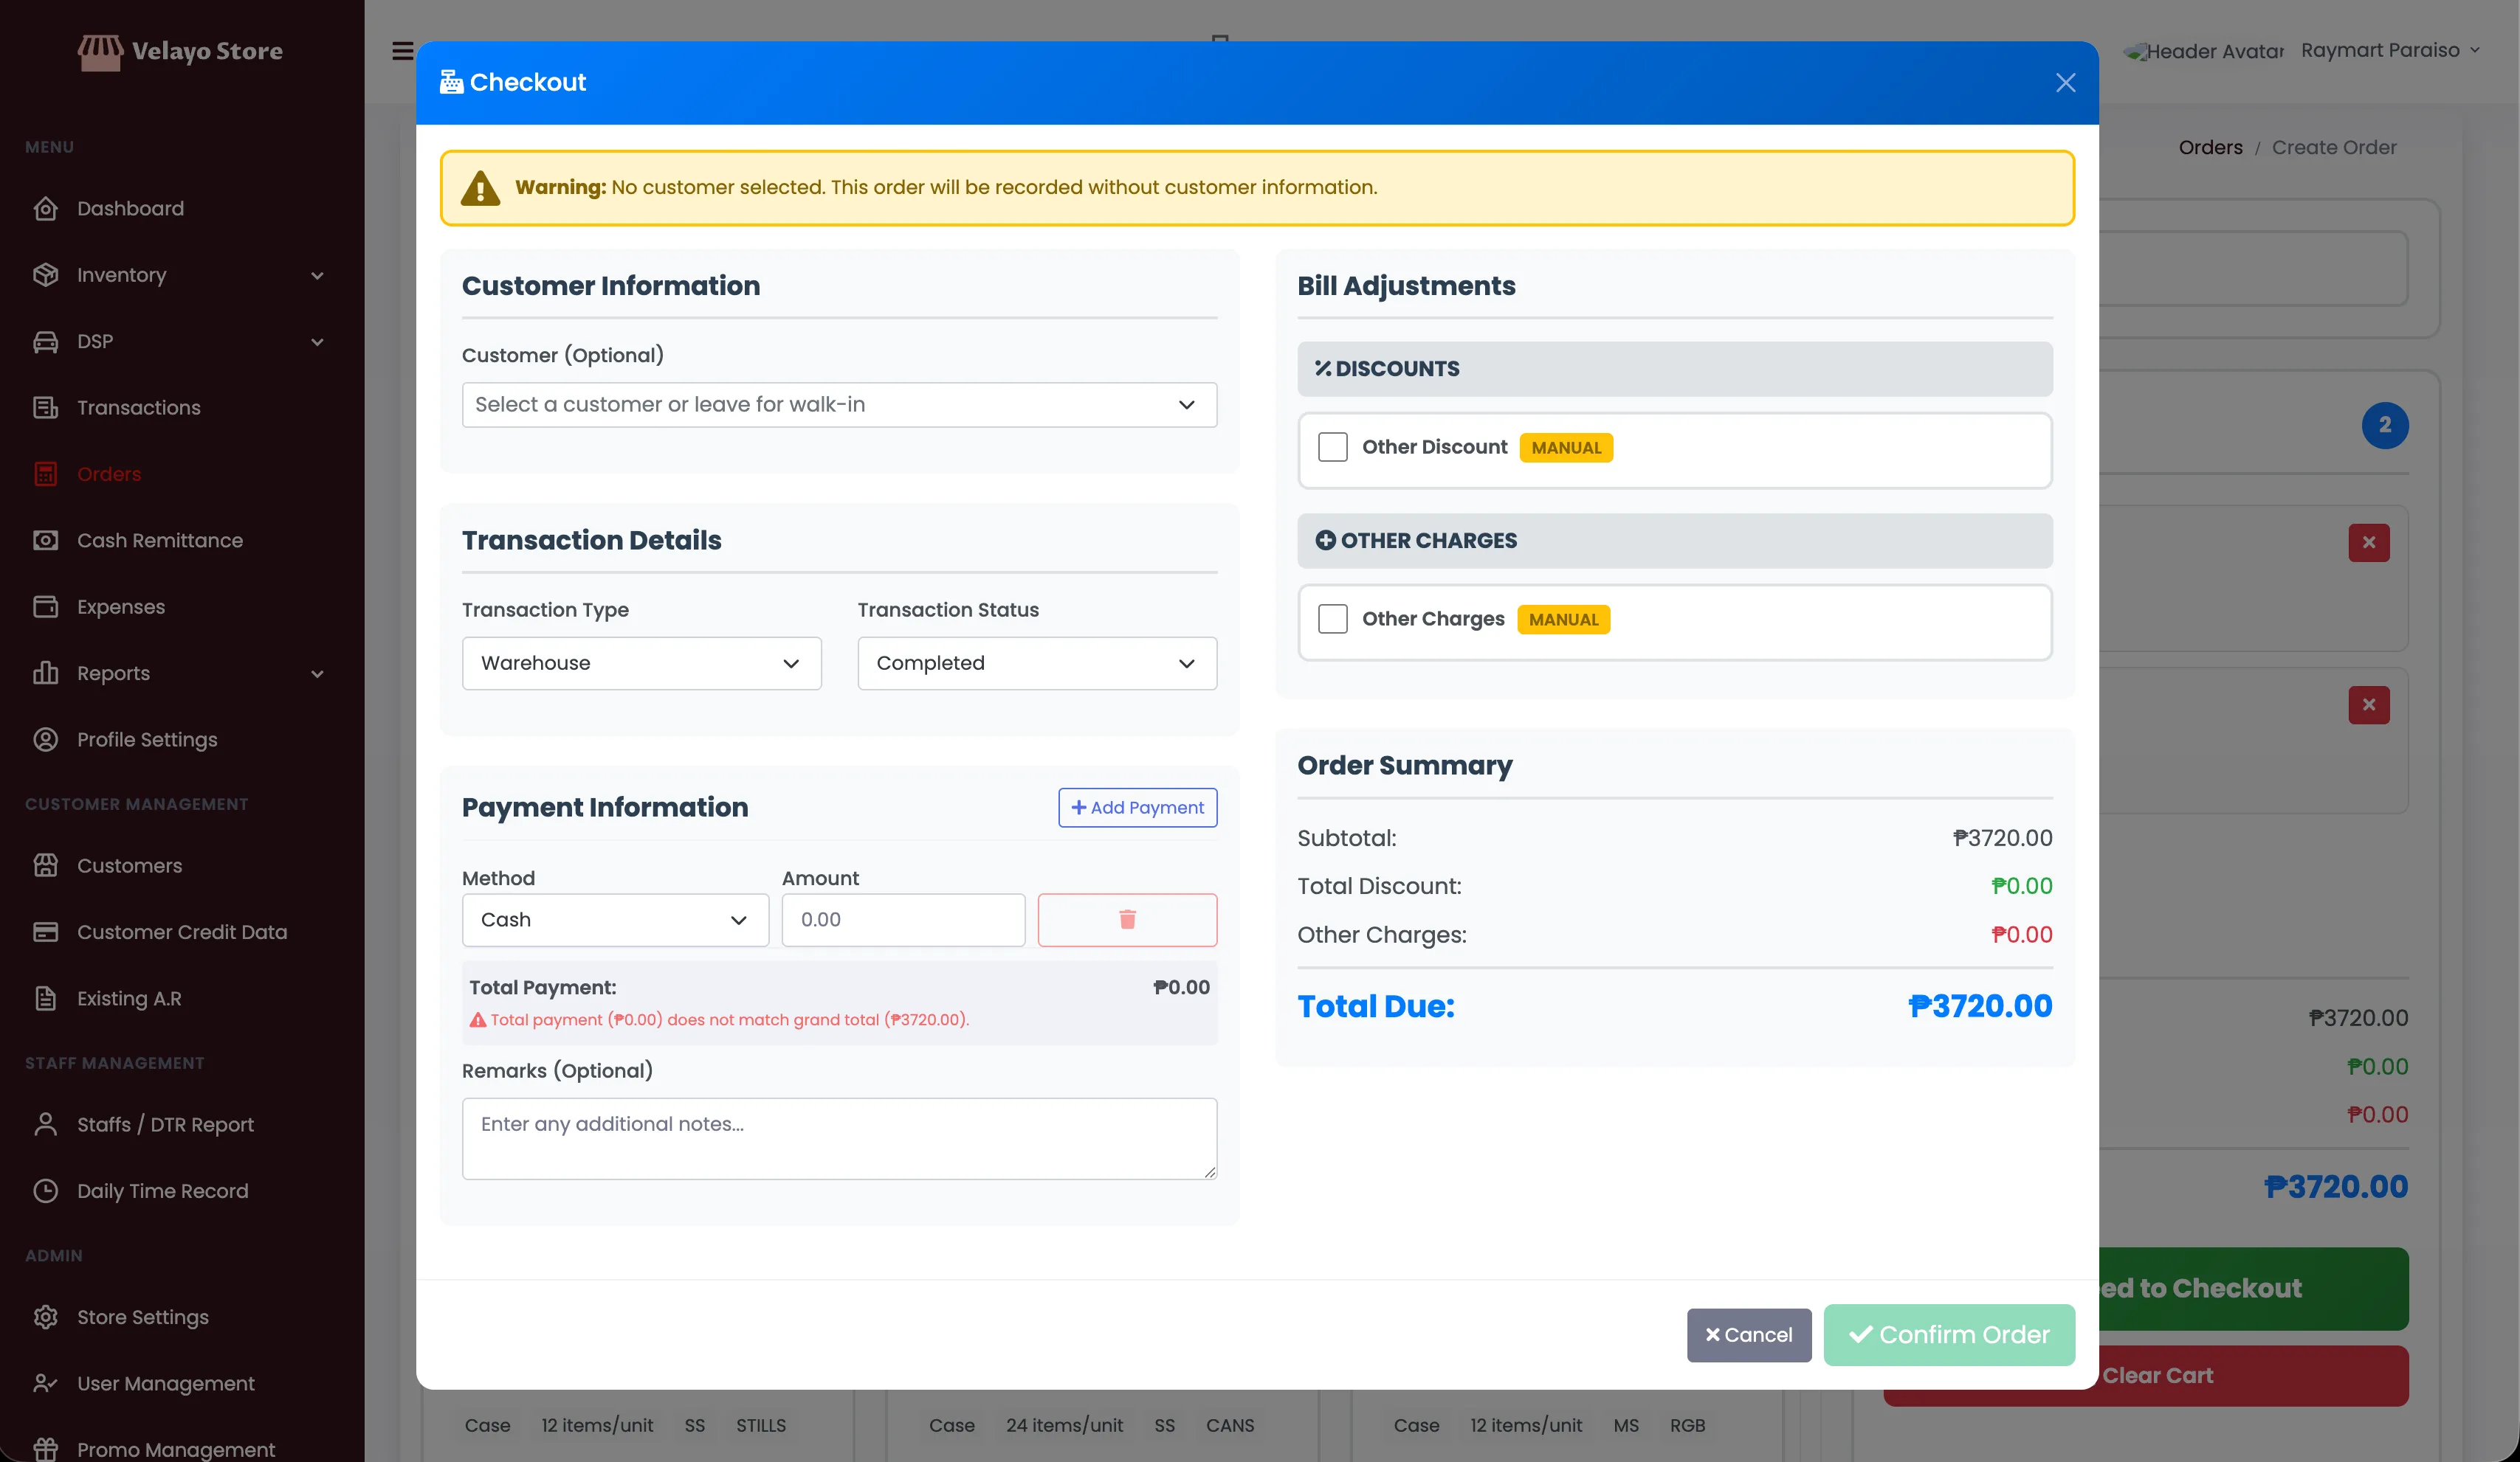Viewport: 2520px width, 1462px height.
Task: Enable the Other Charges checkbox
Action: click(1332, 619)
